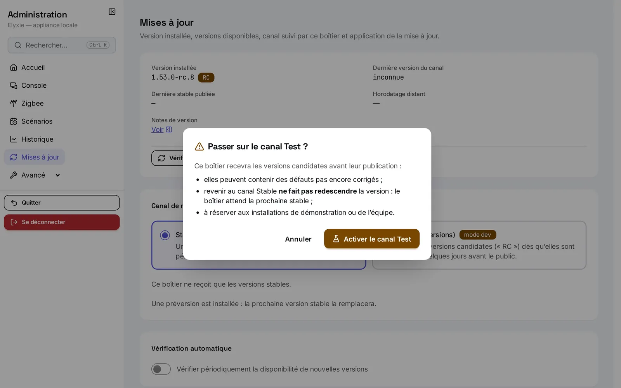This screenshot has height=388, width=621.
Task: Click the Ctrl K shortcut badge
Action: [98, 45]
